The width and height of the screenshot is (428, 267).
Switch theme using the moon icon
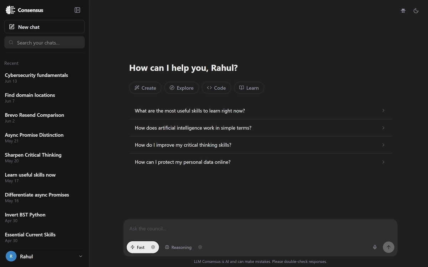(416, 11)
